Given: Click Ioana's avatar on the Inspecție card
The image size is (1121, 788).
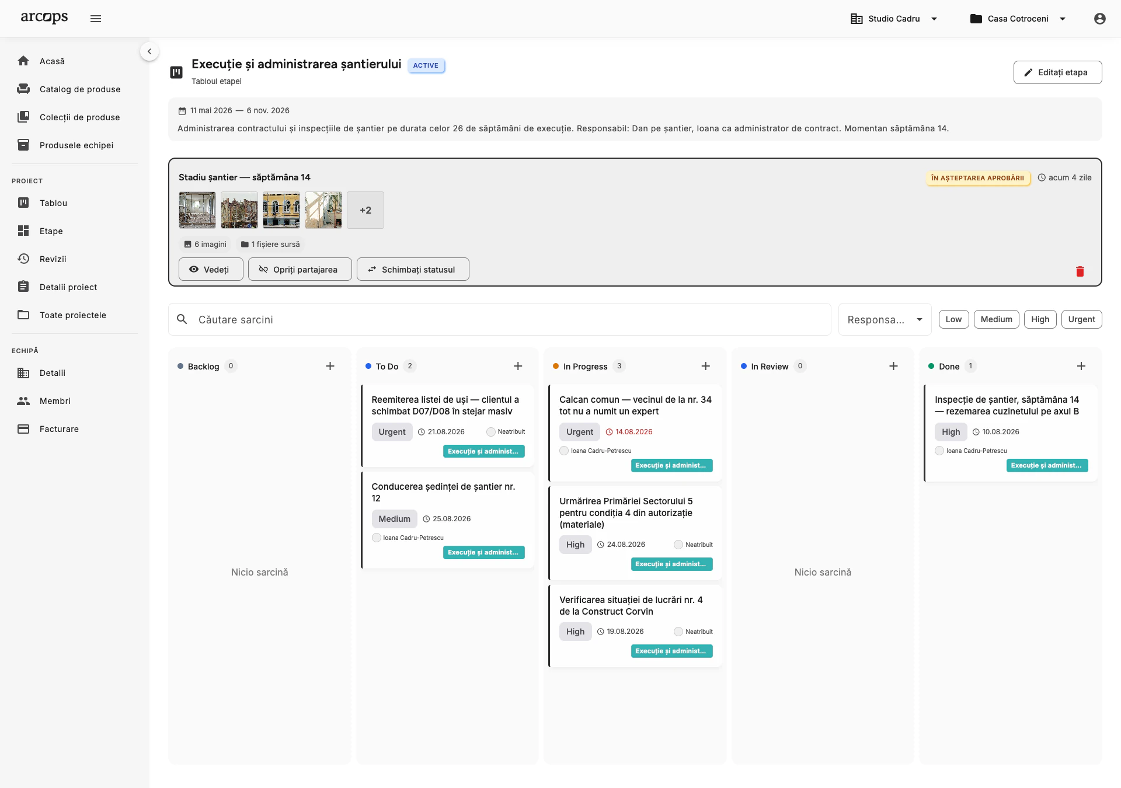Looking at the screenshot, I should point(939,451).
